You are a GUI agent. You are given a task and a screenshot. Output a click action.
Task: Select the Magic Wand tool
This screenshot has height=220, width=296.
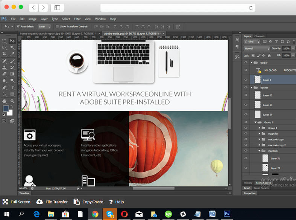12,47
